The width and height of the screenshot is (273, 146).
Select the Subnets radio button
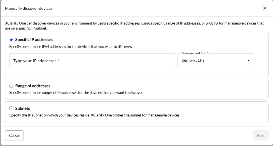pos(11,108)
